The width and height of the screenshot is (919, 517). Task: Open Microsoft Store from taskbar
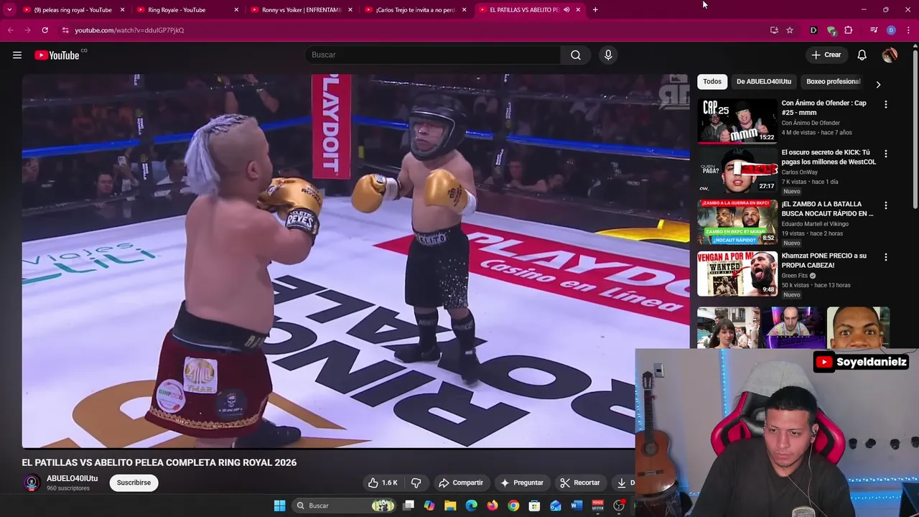tap(534, 506)
